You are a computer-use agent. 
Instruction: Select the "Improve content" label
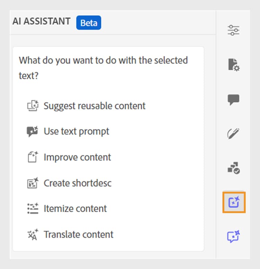77,157
